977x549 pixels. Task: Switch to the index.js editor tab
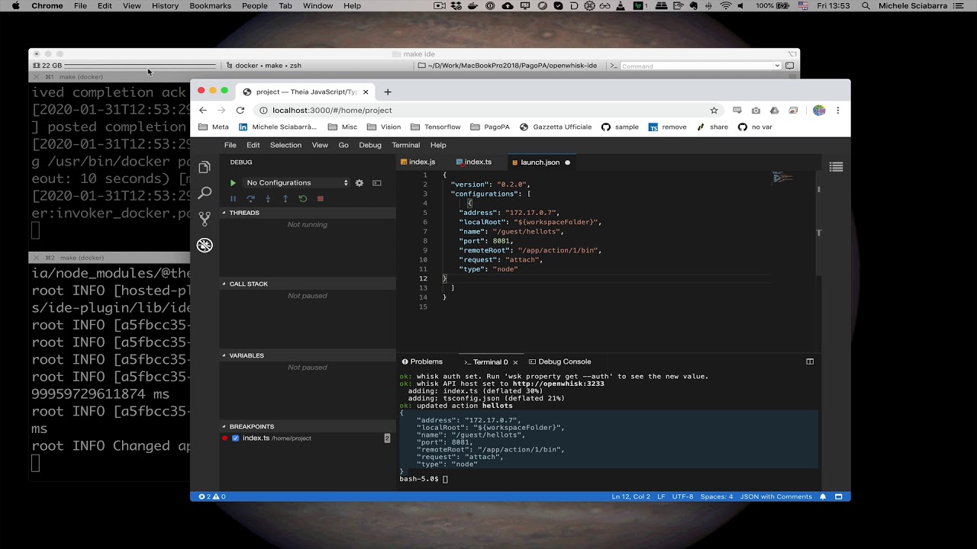click(422, 162)
